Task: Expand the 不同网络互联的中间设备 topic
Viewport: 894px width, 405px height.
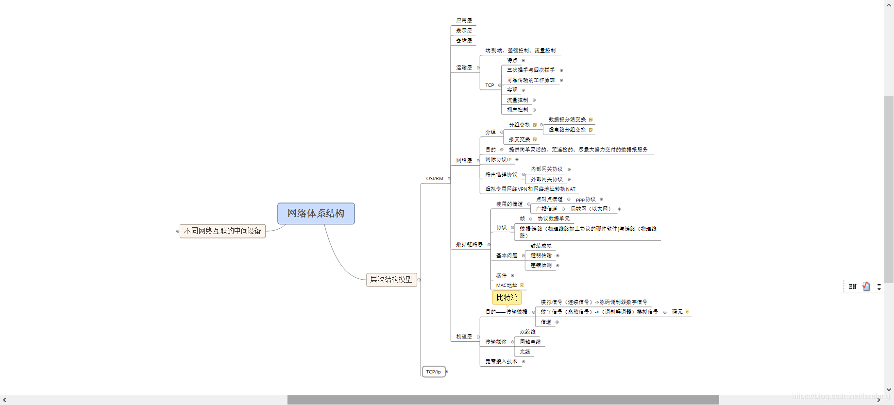Action: tap(178, 231)
